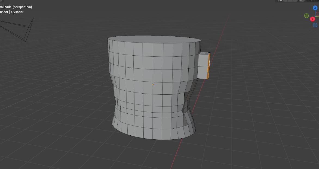Click the blue Z axis gizmo handle
The height and width of the screenshot is (169, 319).
pos(315,8)
